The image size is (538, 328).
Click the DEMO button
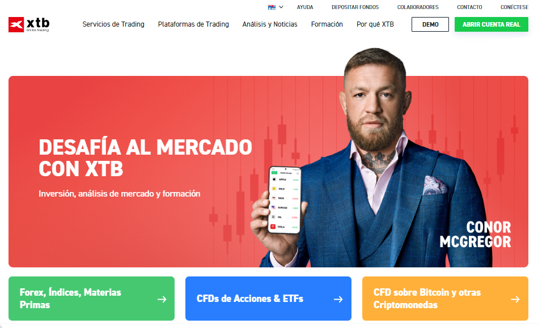click(430, 24)
